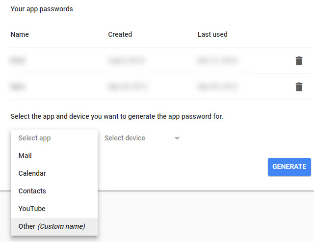Click the Select device dropdown arrow
314x242 pixels.
coord(177,138)
